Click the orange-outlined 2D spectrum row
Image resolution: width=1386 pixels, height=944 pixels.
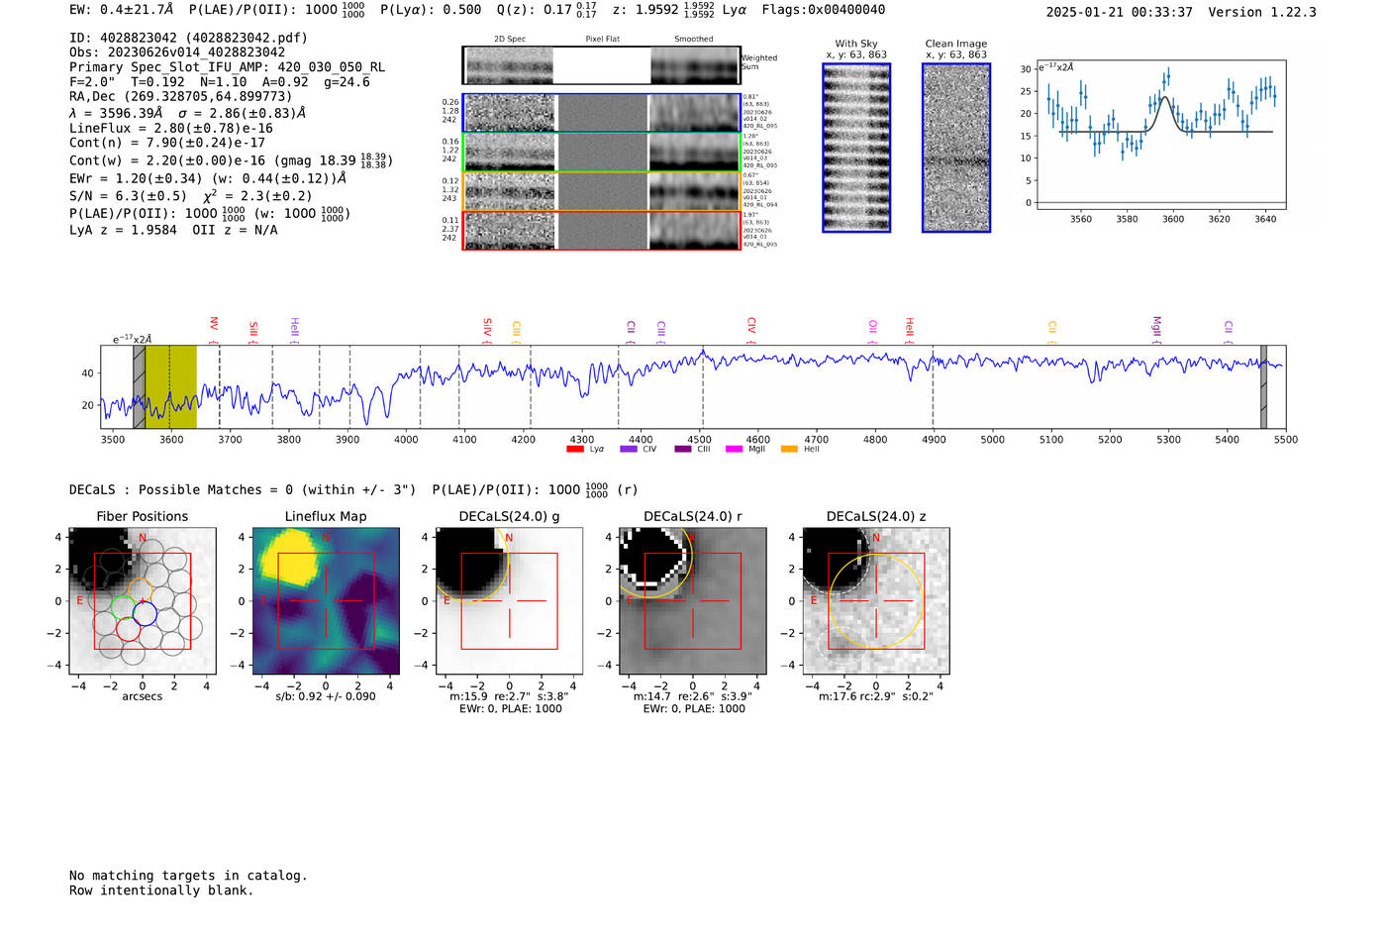[x=602, y=191]
